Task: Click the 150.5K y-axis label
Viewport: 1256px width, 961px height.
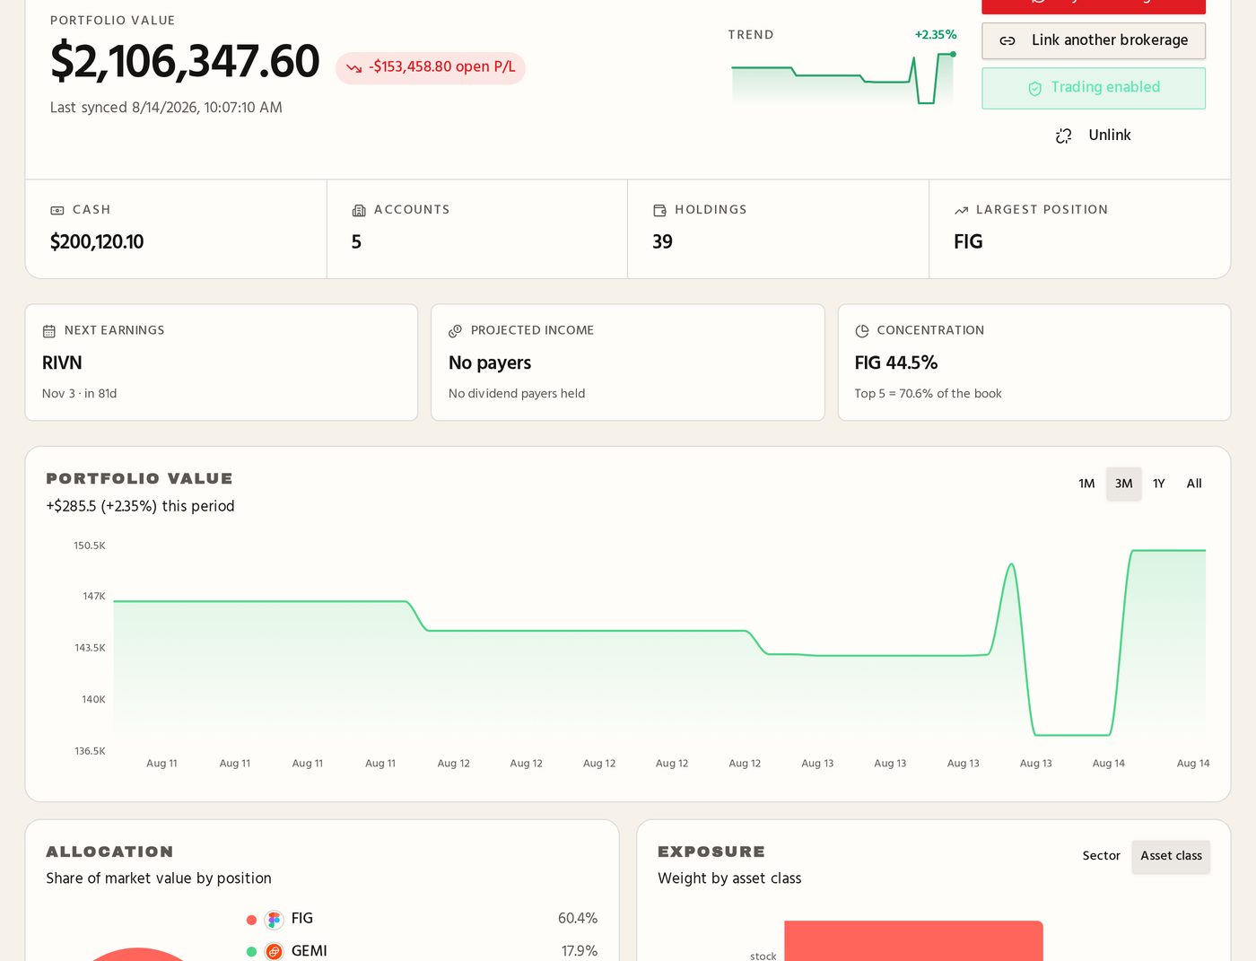Action: 90,546
